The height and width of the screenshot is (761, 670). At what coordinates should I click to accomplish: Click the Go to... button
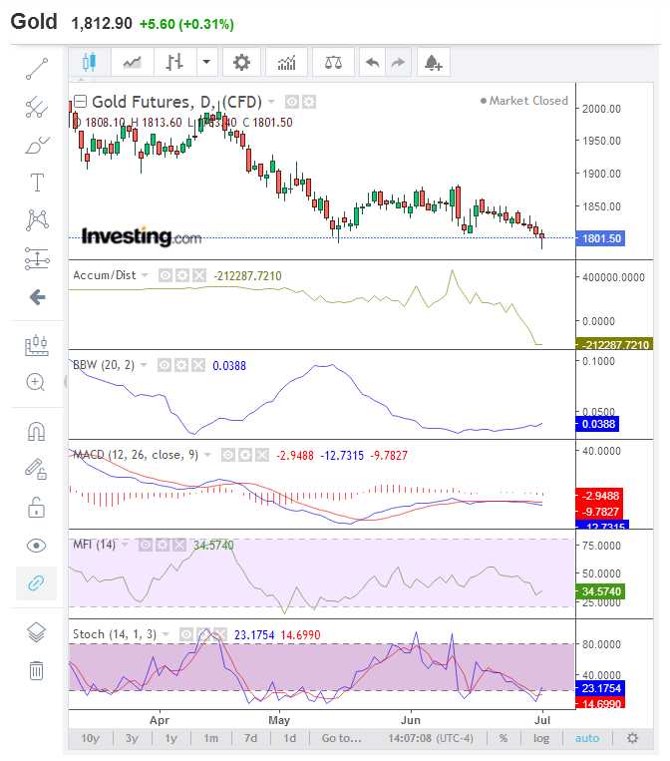341,738
